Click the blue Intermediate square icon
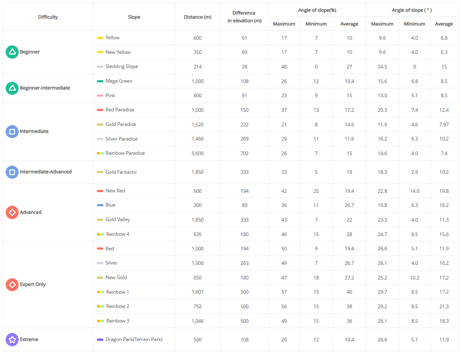Image resolution: width=461 pixels, height=354 pixels. pyautogui.click(x=12, y=131)
